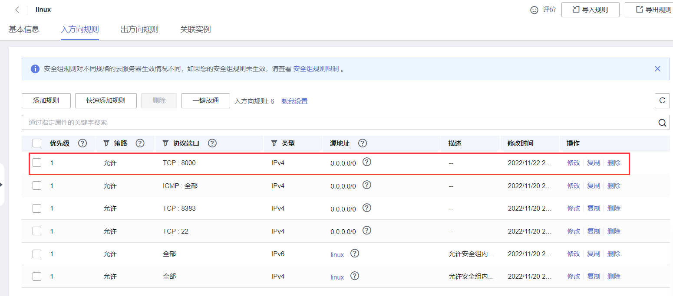Check the IPv6 全部 rule checkbox
This screenshot has width=673, height=296.
click(x=37, y=254)
